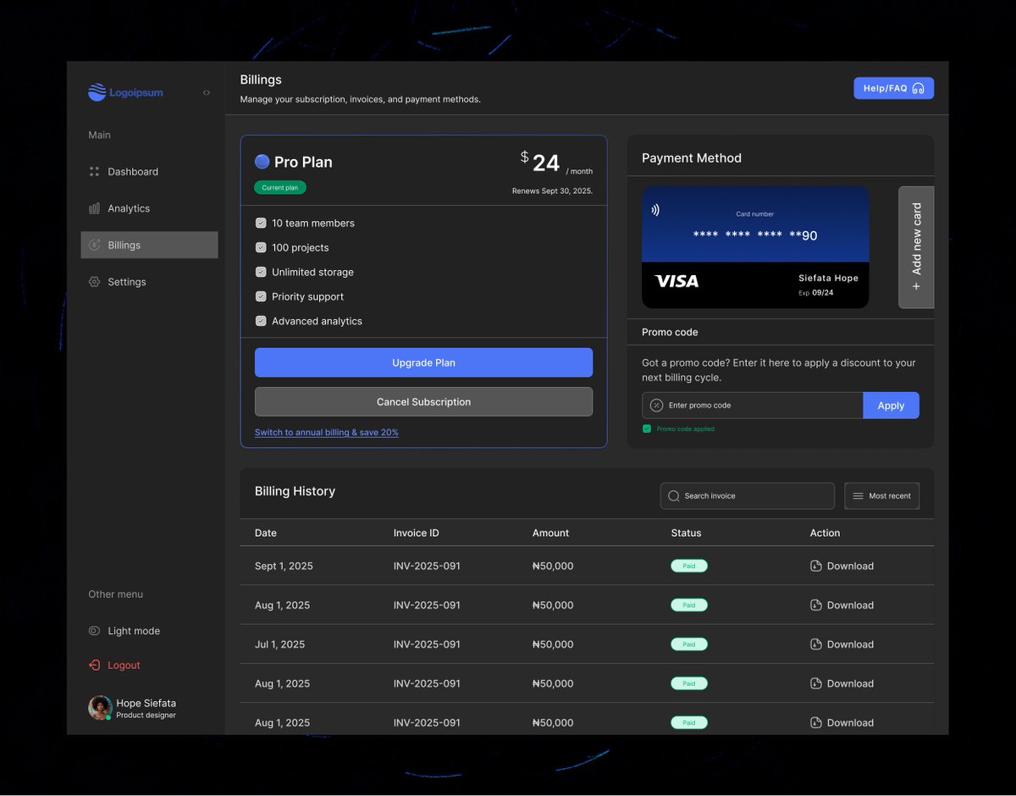Click the download icon for Sept 1 invoice

click(x=814, y=566)
